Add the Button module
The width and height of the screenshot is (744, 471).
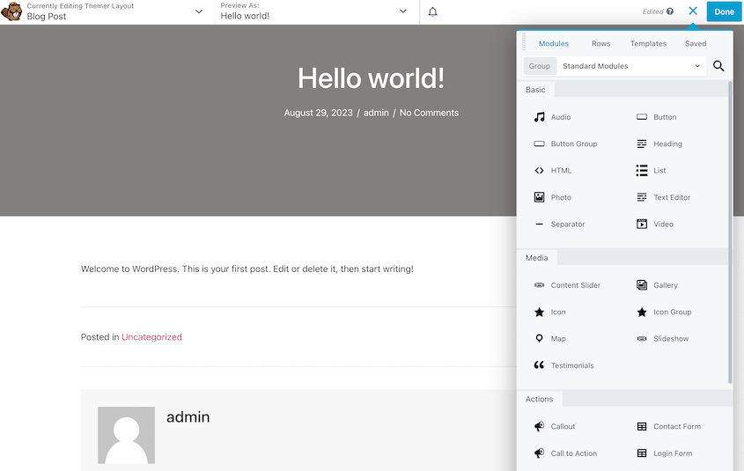657,117
